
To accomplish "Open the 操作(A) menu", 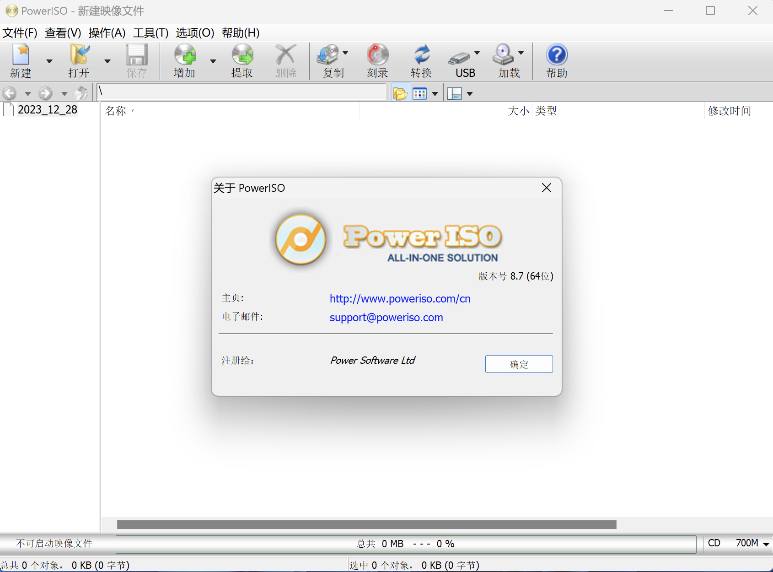I will [x=107, y=33].
